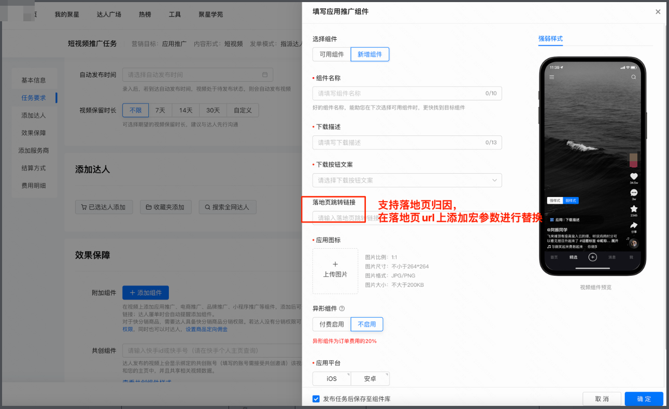
Task: Open 聚星学苑 in top navigation
Action: 211,15
